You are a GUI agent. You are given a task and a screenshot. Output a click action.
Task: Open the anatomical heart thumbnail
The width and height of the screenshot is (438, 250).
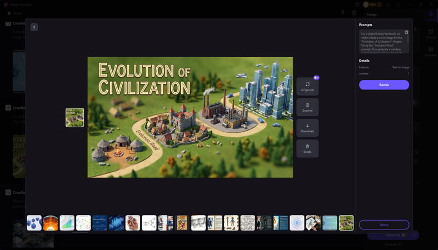[x=133, y=223]
